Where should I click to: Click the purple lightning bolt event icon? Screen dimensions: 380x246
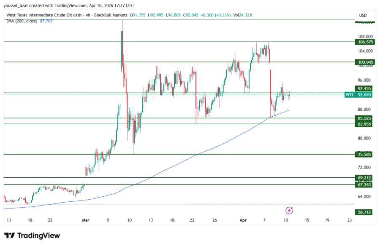tap(289, 210)
